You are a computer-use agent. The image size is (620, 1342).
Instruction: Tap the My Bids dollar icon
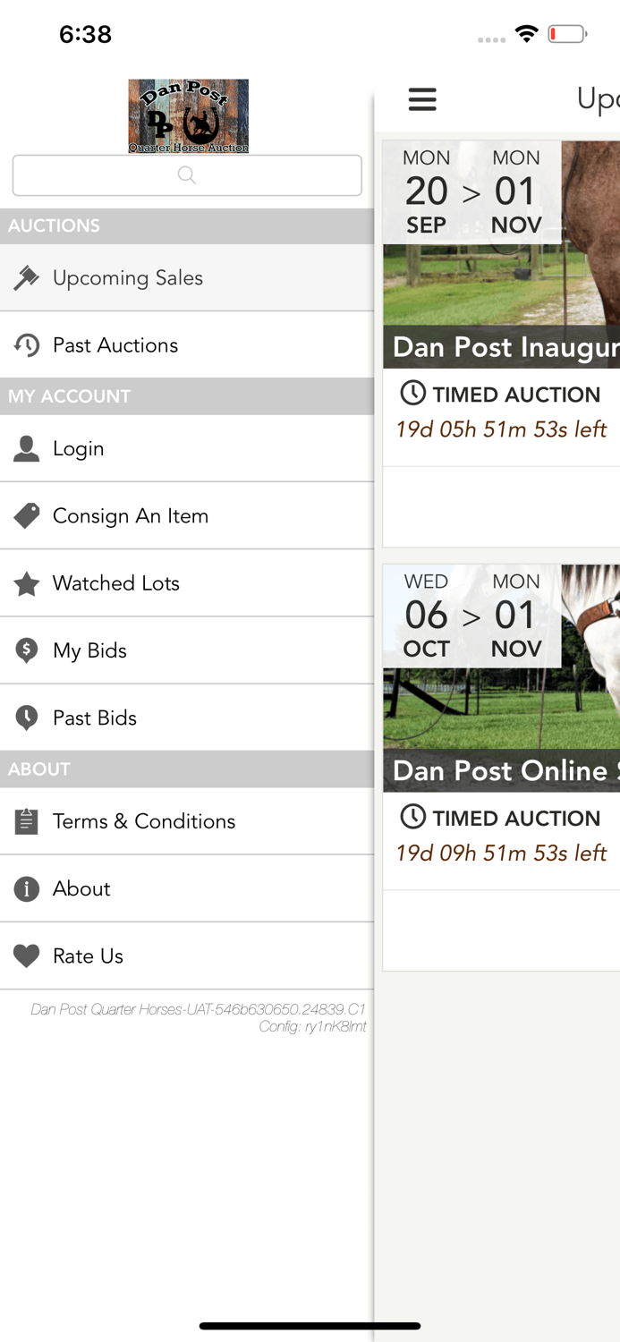[27, 650]
